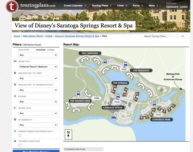Image resolution: width=193 pixels, height=152 pixels.
Task: Open the Walking Dist. to Transportation dropdown
Action: click(x=38, y=90)
